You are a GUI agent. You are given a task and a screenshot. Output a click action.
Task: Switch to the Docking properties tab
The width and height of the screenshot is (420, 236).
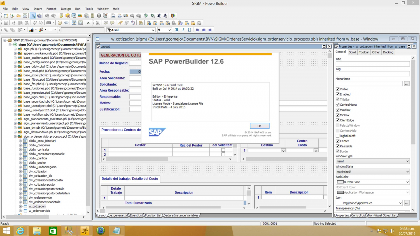[388, 52]
